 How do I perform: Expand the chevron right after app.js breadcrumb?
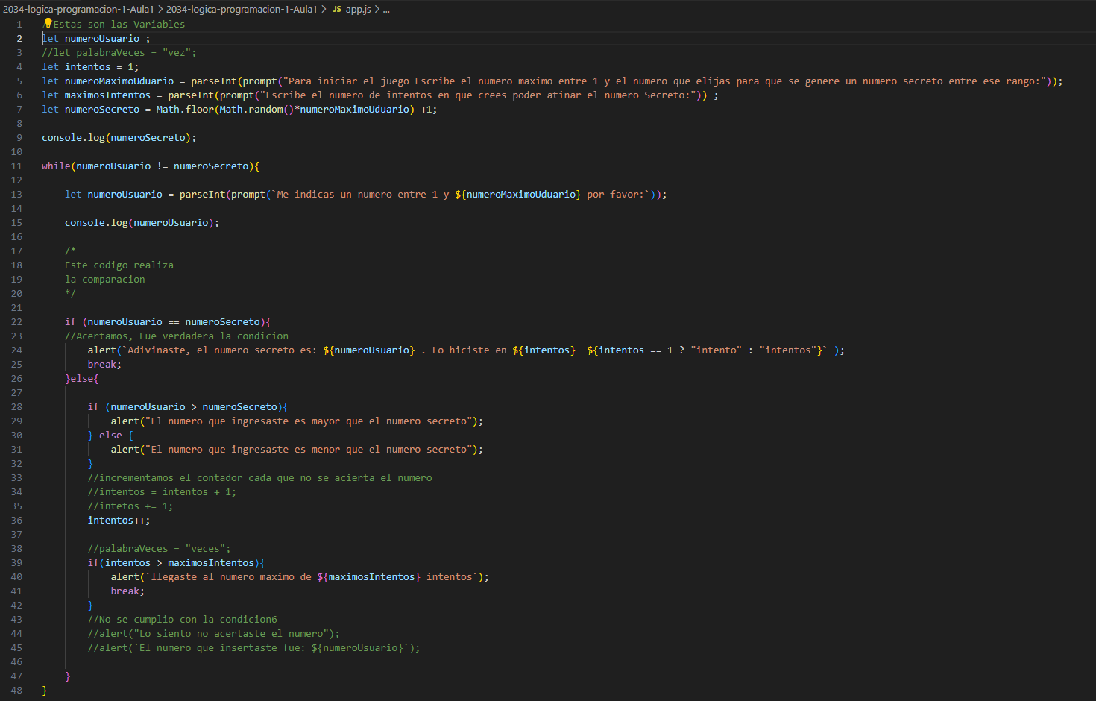pos(377,9)
